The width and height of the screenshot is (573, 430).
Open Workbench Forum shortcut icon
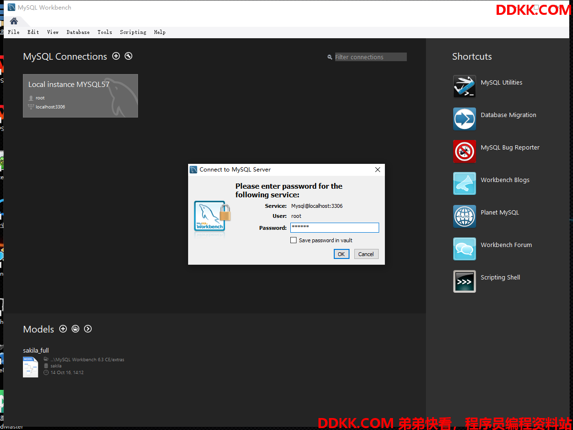(x=465, y=249)
